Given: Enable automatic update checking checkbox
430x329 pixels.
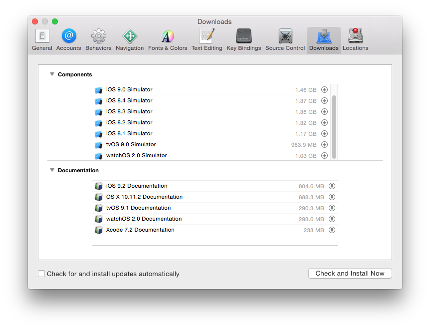Looking at the screenshot, I should click(x=41, y=274).
